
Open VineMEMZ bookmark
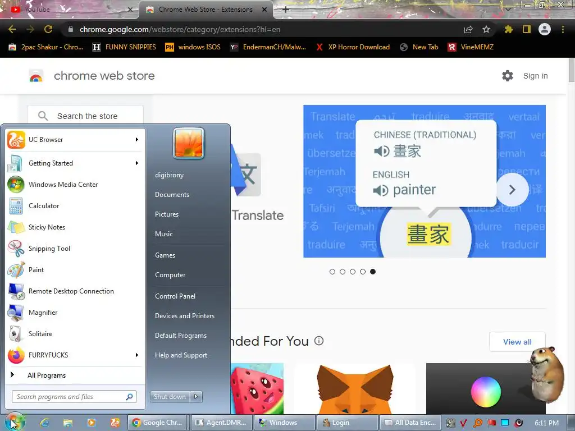tap(471, 47)
